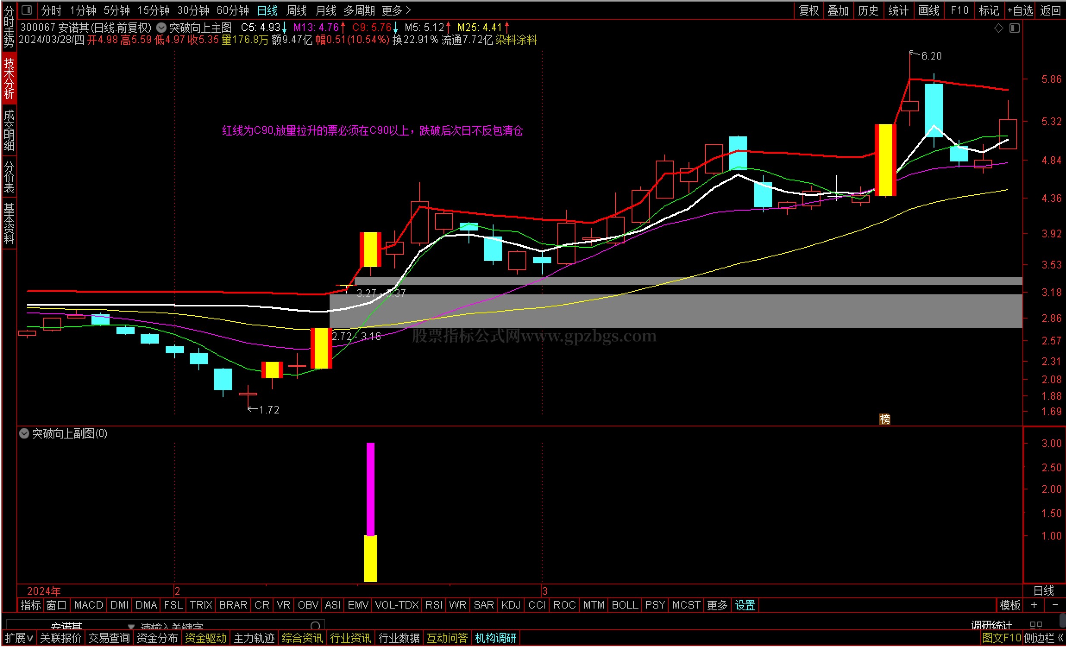Image resolution: width=1066 pixels, height=647 pixels.
Task: Click the diamond icon in chart header
Action: [x=999, y=28]
